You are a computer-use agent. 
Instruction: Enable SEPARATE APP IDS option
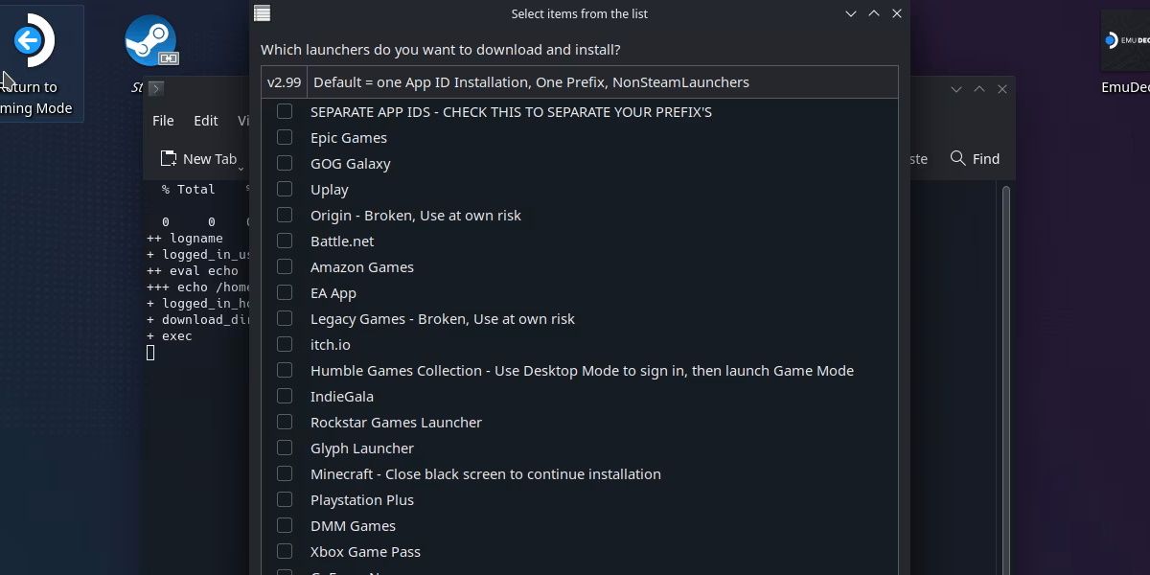pyautogui.click(x=284, y=111)
